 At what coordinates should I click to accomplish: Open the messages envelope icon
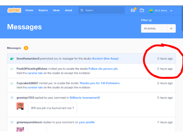coord(133,10)
